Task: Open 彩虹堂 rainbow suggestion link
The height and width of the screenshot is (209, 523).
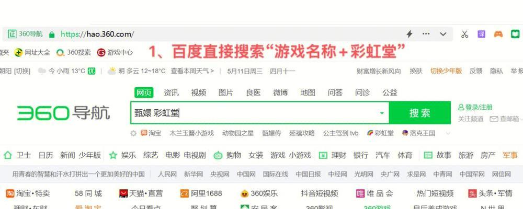Action: (380, 133)
